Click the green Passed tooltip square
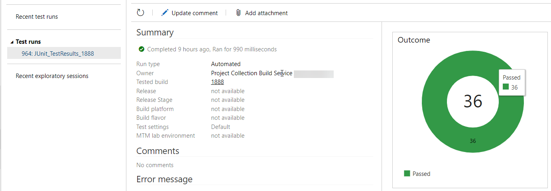Screen dimensions: 551x191 pos(506,87)
